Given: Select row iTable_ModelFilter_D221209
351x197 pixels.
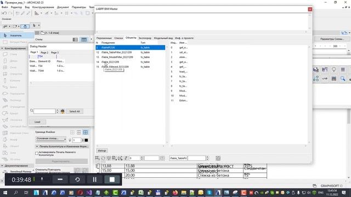Looking at the screenshot, I should pyautogui.click(x=131, y=57).
